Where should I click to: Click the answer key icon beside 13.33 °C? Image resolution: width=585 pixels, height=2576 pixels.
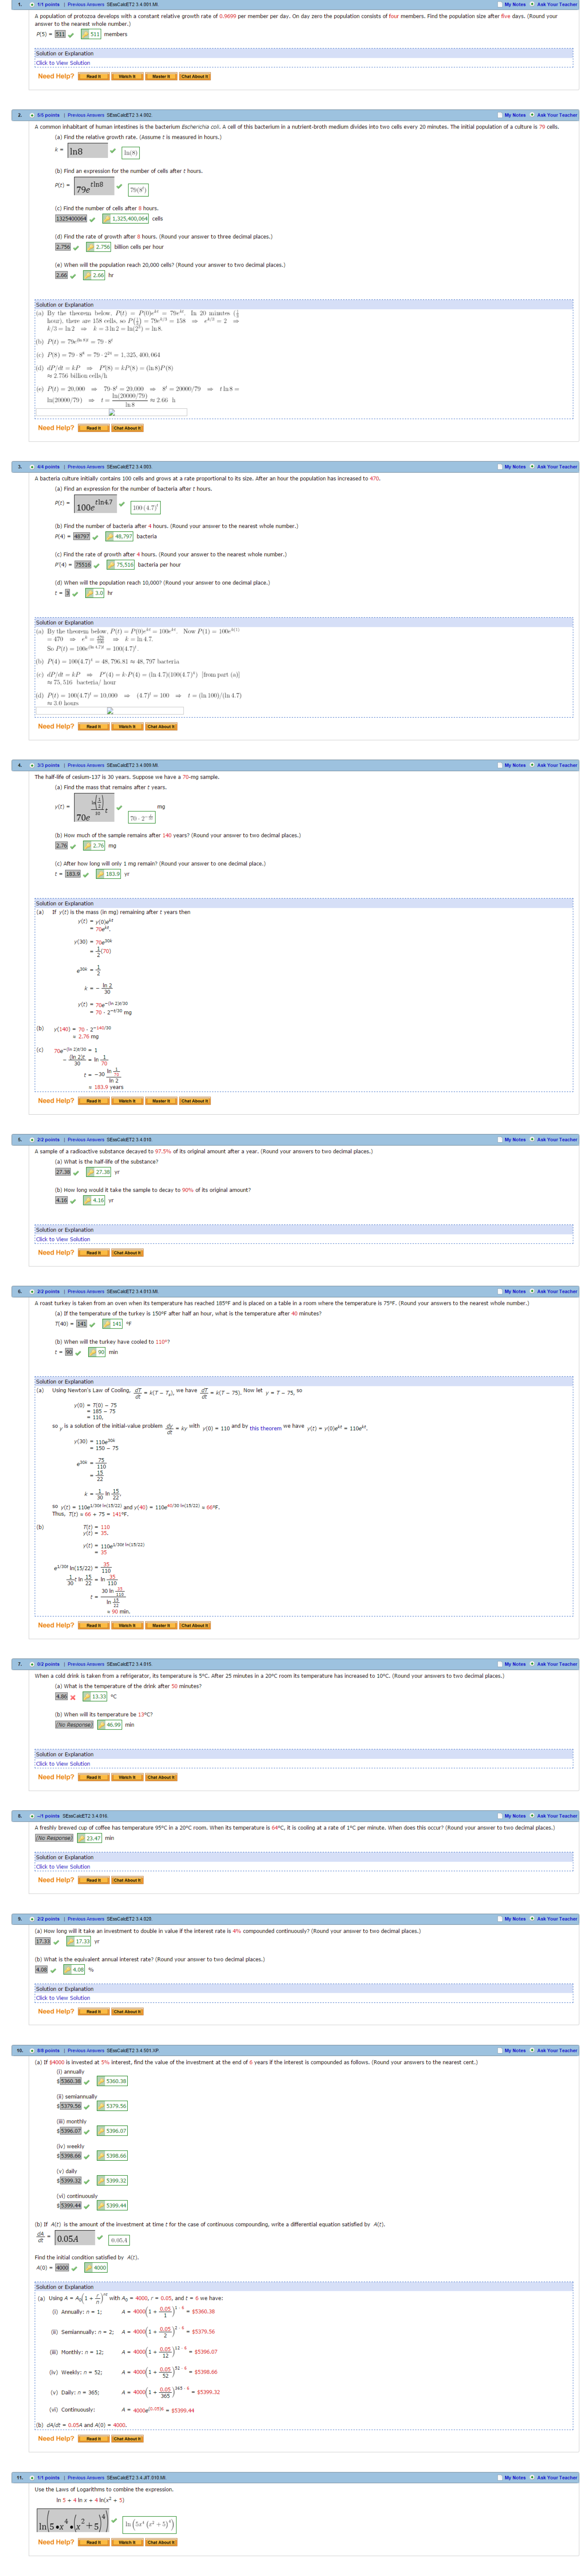[x=87, y=1696]
